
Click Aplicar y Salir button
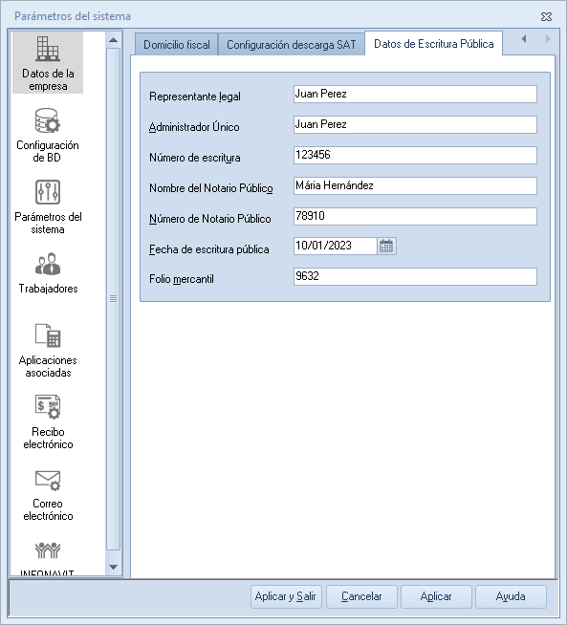click(x=286, y=596)
